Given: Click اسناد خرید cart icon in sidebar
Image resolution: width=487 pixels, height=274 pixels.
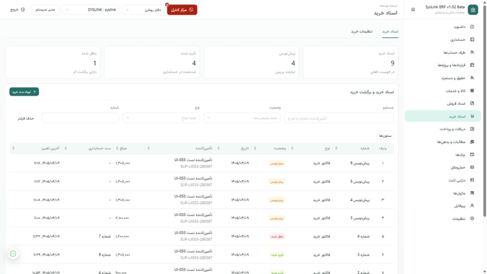Looking at the screenshot, I should (x=472, y=116).
